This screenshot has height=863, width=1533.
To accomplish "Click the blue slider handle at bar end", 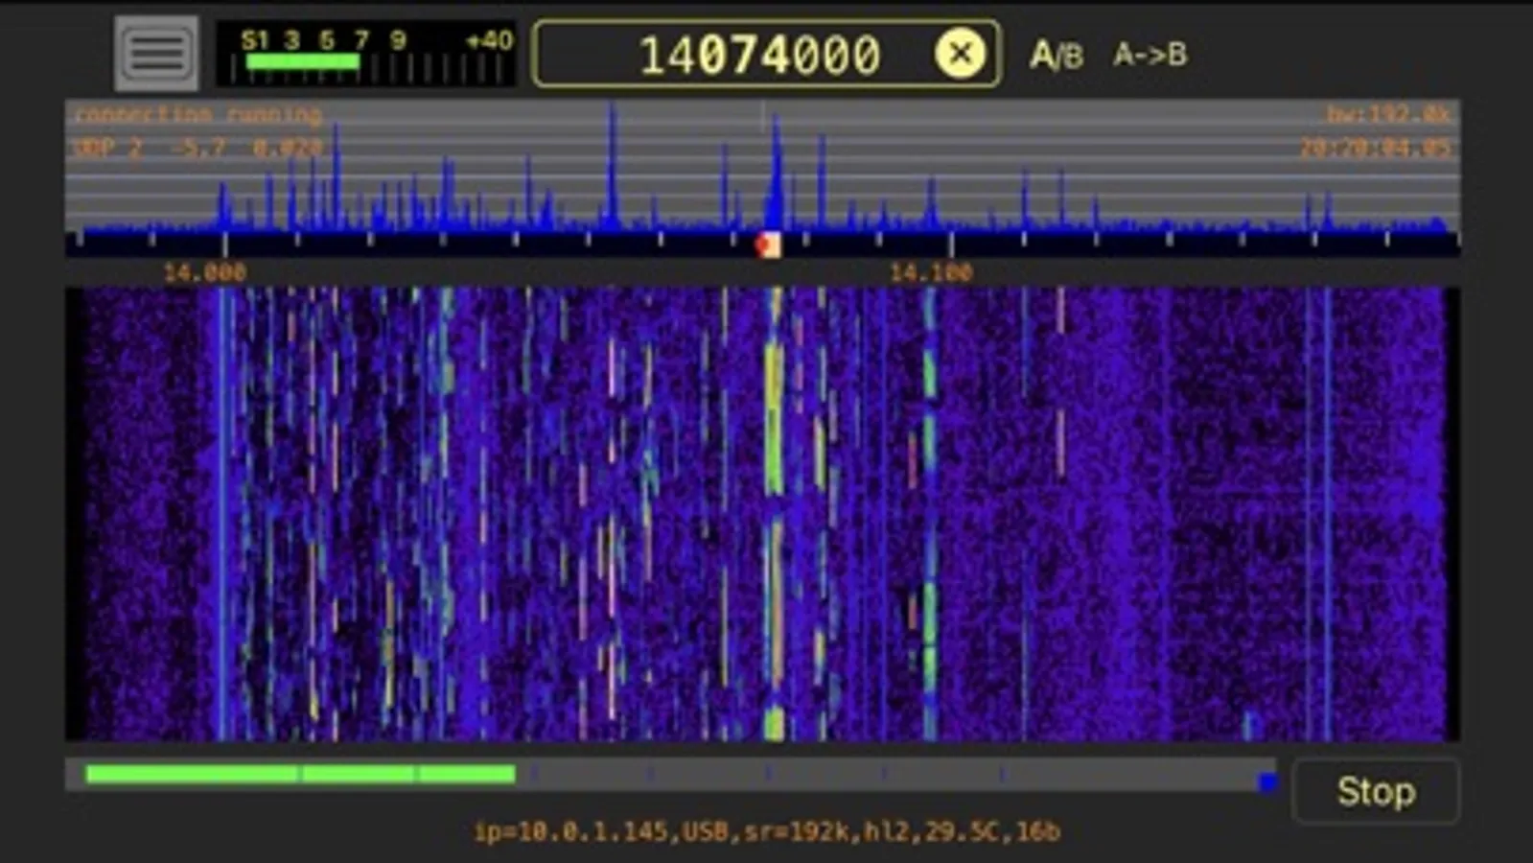I will click(x=1267, y=782).
